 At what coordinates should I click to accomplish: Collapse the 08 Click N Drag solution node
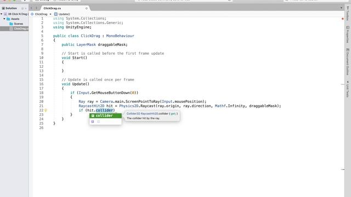coord(2,14)
